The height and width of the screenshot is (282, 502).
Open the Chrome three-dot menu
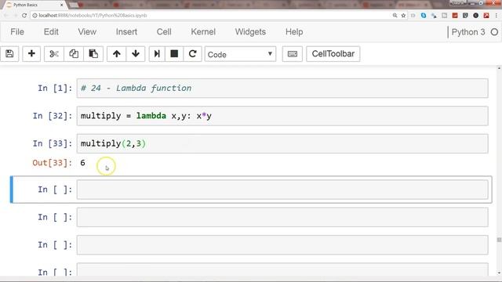click(497, 16)
